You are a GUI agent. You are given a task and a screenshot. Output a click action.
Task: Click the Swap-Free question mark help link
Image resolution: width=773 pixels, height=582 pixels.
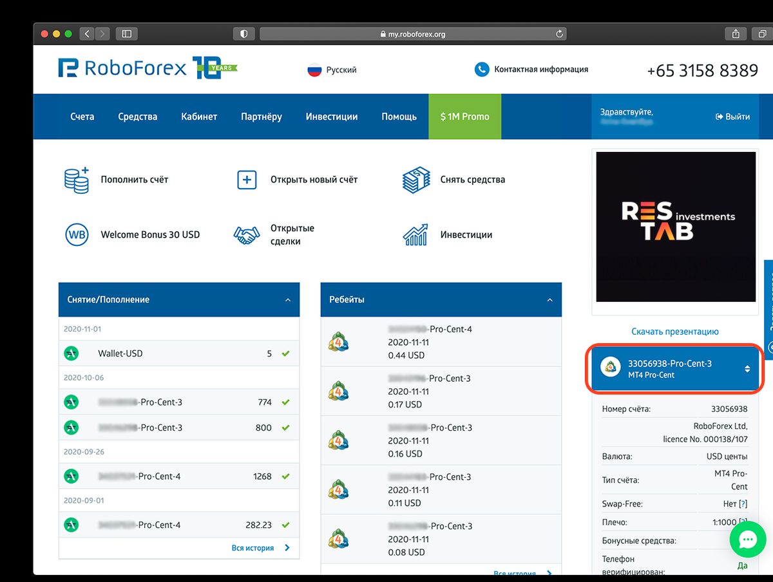point(743,504)
